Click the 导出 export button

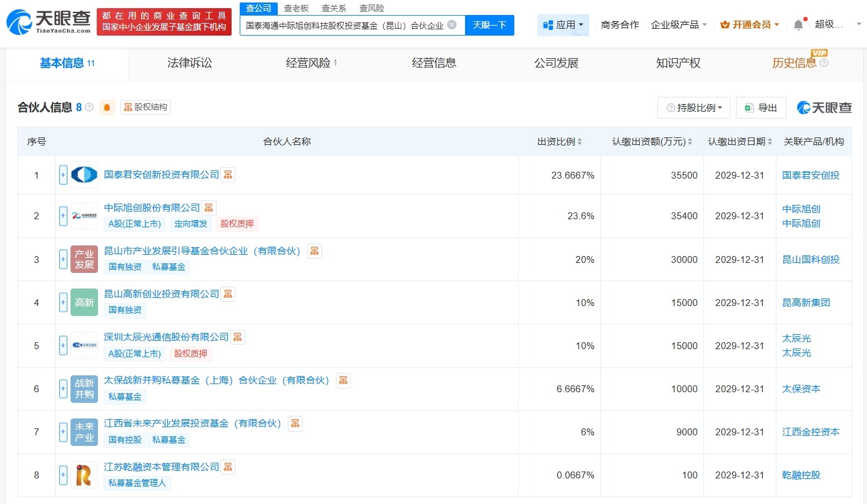point(761,108)
